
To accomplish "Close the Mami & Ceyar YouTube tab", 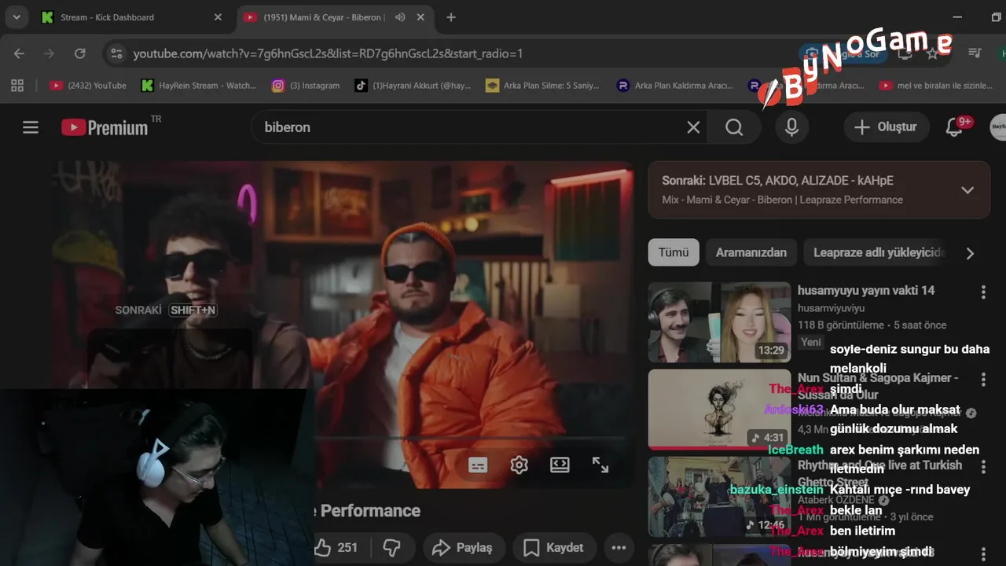I will pos(421,17).
